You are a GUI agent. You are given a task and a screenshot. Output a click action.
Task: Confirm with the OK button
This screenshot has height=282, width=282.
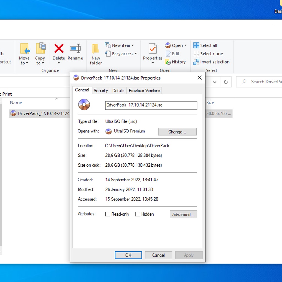(x=128, y=255)
